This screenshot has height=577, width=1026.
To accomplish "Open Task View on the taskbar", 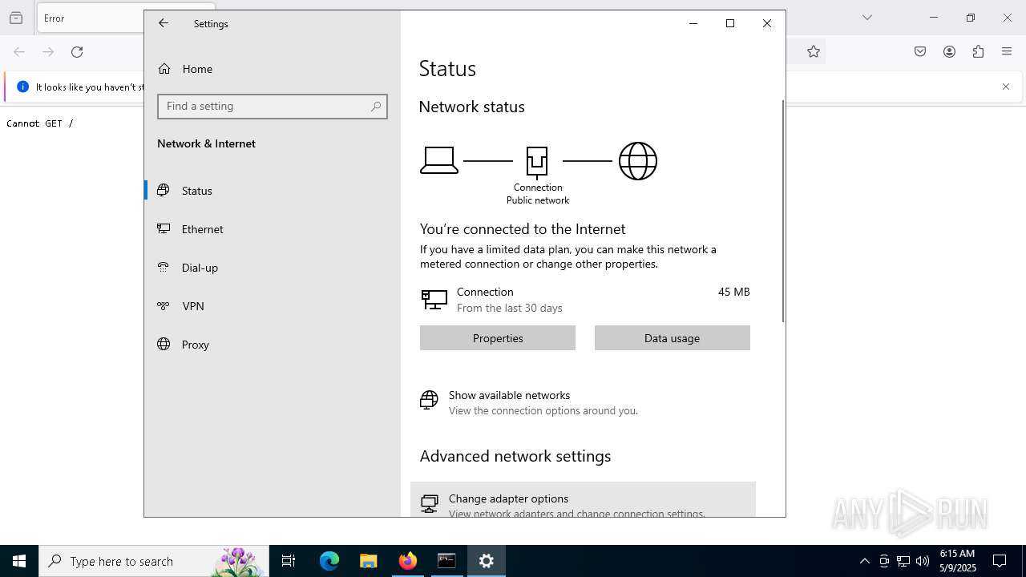I will tap(289, 561).
